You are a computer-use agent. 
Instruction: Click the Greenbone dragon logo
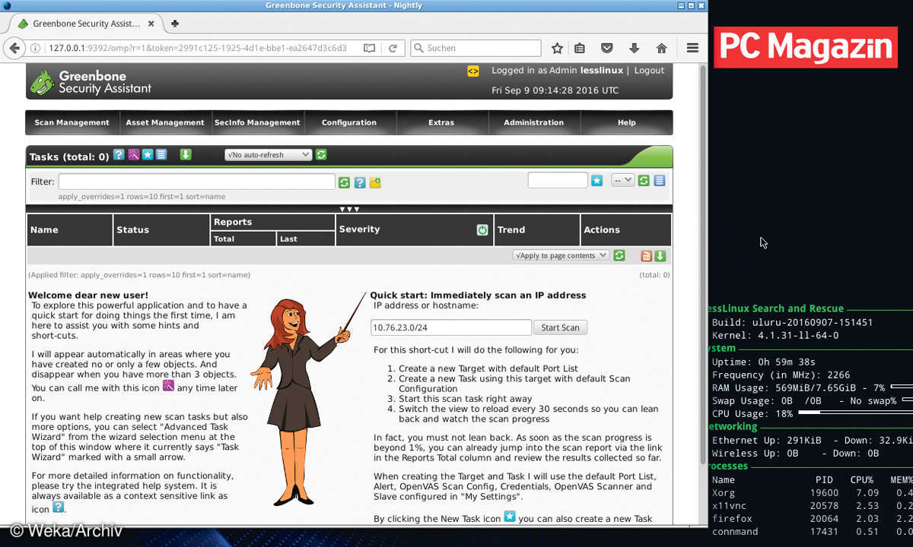tap(42, 82)
